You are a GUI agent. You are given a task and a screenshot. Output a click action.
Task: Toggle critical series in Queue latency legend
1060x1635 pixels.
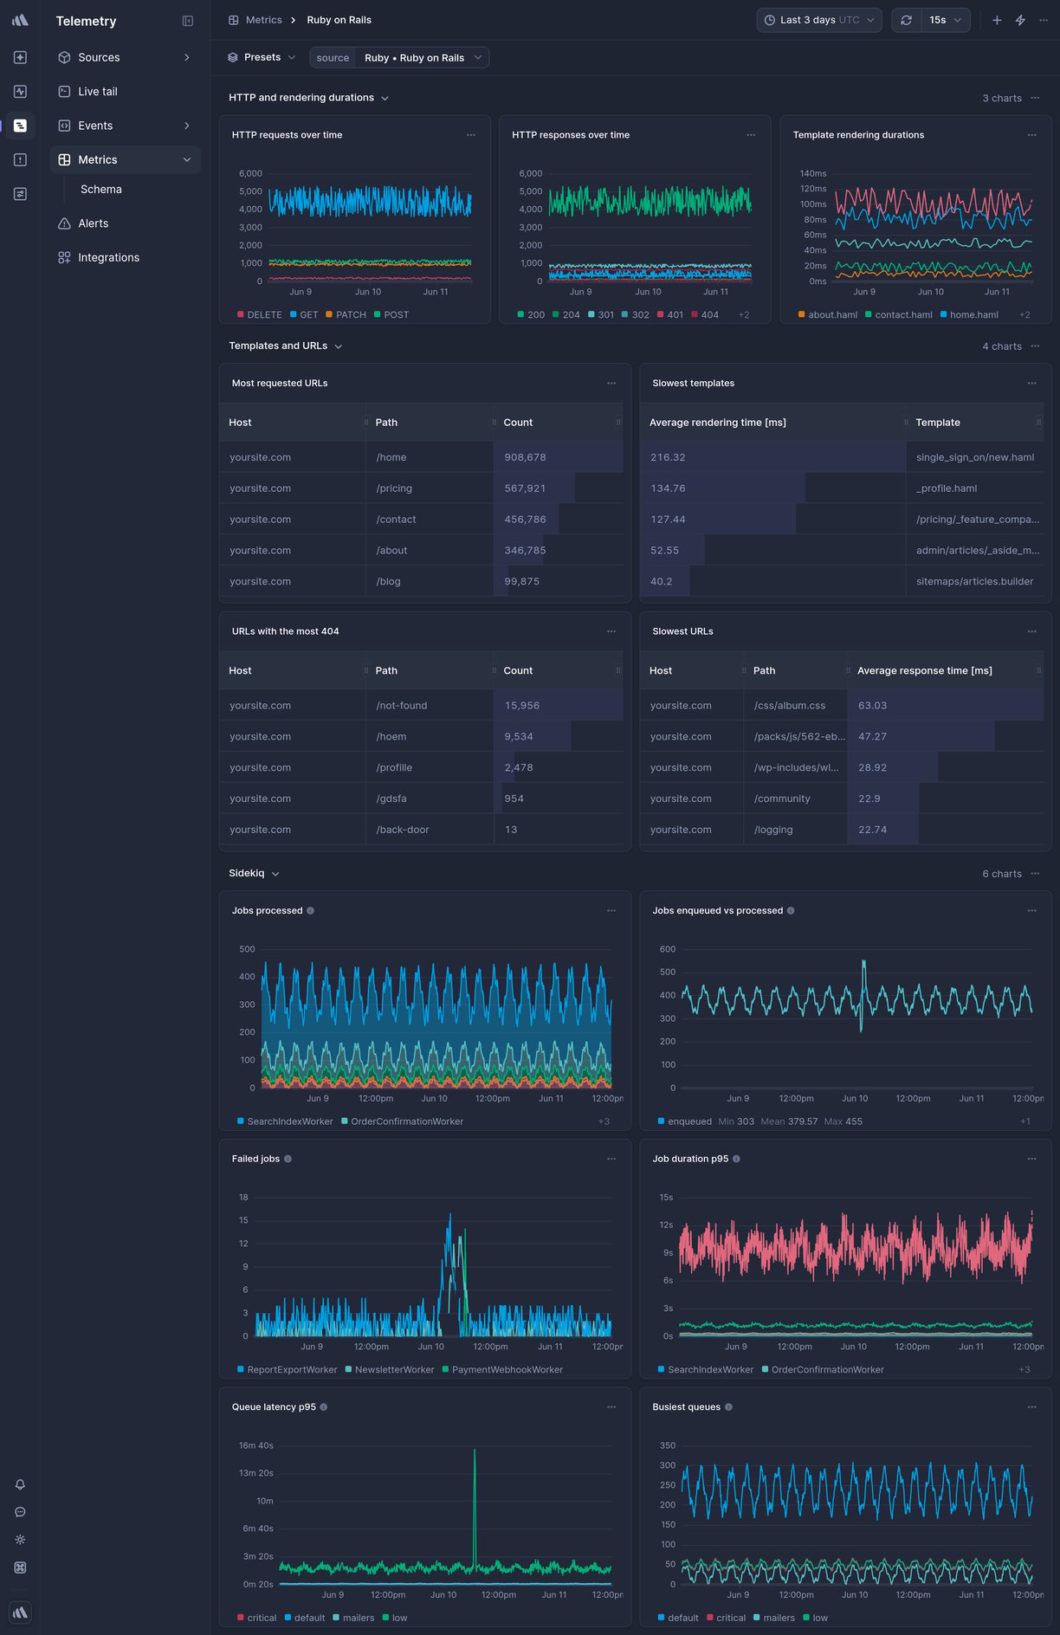pos(257,1619)
